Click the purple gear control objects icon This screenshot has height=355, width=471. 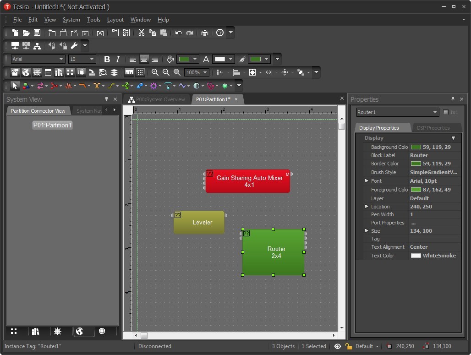coord(154,86)
